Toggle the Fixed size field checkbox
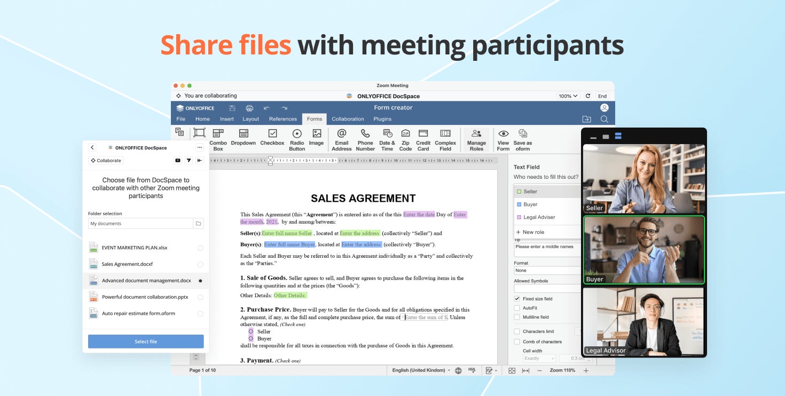The width and height of the screenshot is (785, 396). (517, 299)
